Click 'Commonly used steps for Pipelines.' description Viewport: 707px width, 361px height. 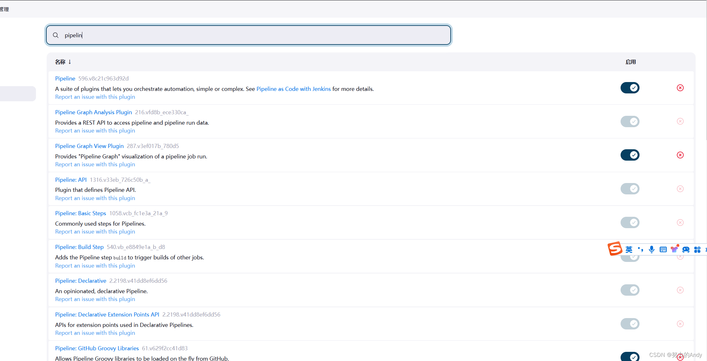point(100,224)
